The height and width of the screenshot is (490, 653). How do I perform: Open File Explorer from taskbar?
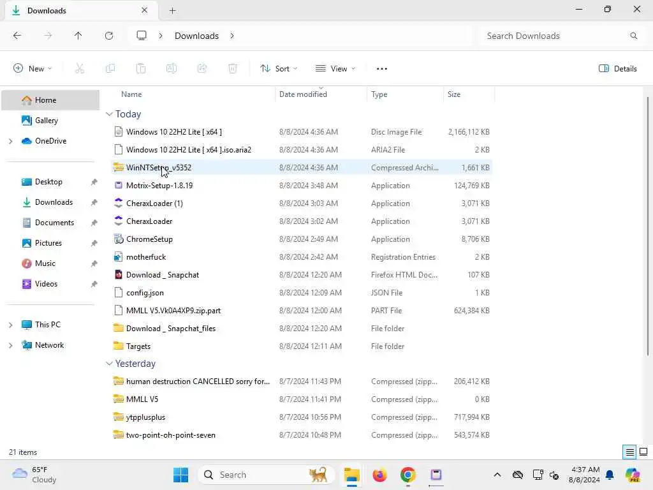coord(352,475)
